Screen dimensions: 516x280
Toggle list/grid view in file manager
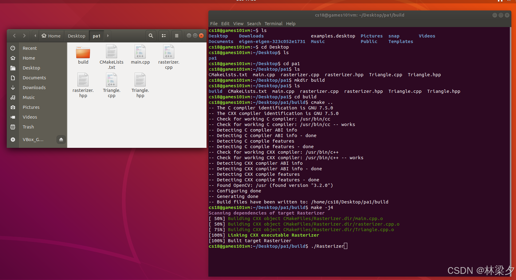164,36
